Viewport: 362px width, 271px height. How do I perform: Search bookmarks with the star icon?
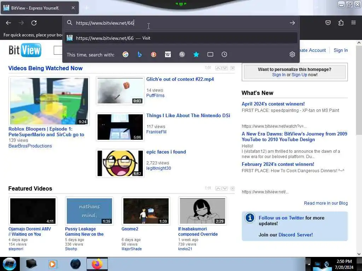pyautogui.click(x=196, y=54)
